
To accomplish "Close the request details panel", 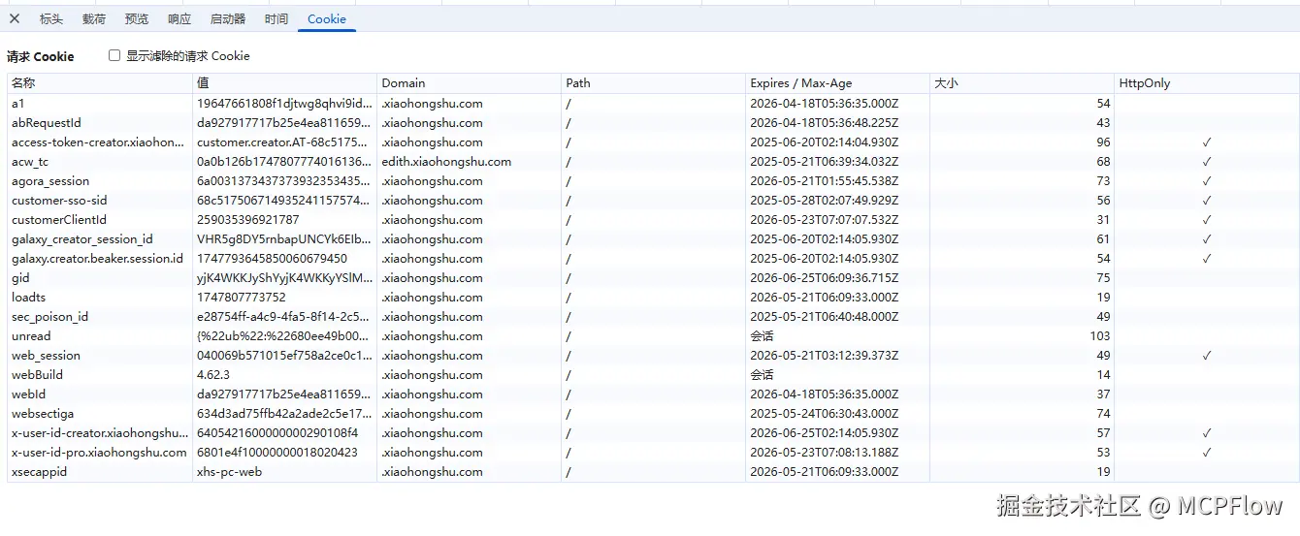I will [15, 18].
